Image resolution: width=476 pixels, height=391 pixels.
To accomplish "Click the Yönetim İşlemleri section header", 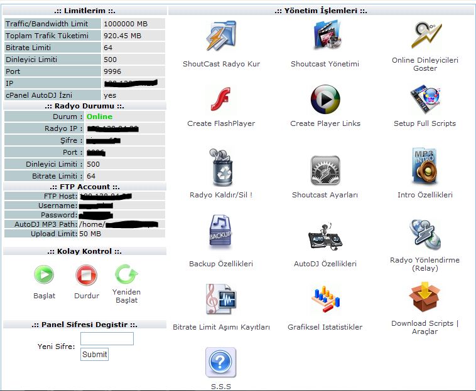I will tap(321, 11).
